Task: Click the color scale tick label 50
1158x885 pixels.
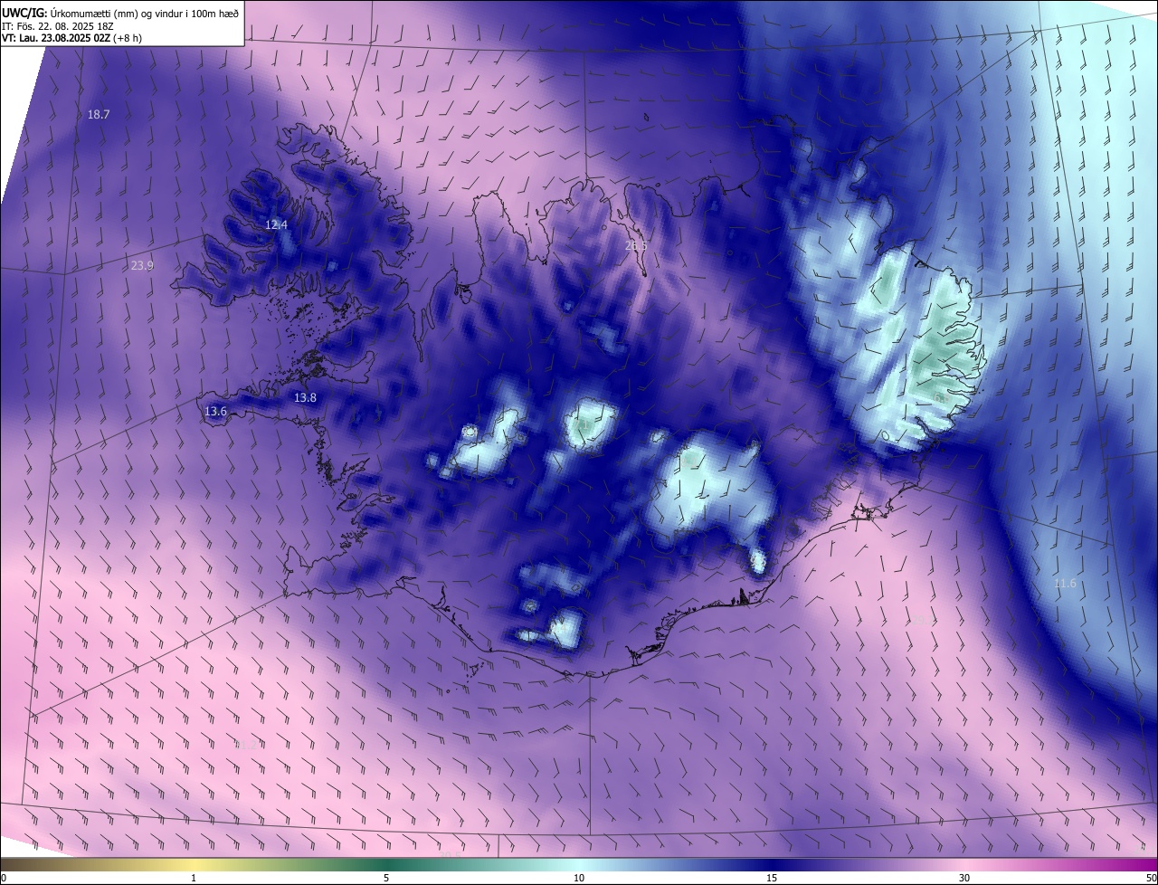Action: 1151,879
